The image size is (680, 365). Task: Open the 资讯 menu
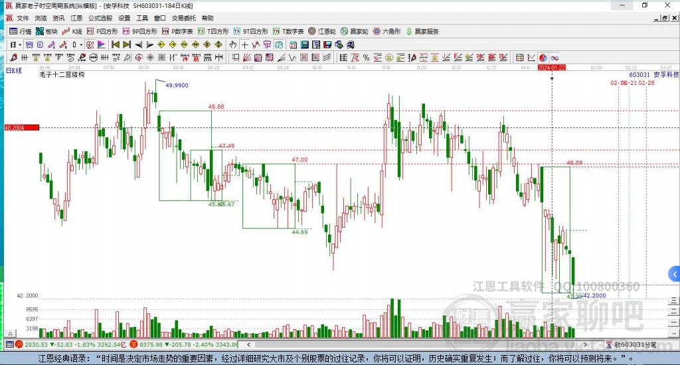tap(58, 18)
